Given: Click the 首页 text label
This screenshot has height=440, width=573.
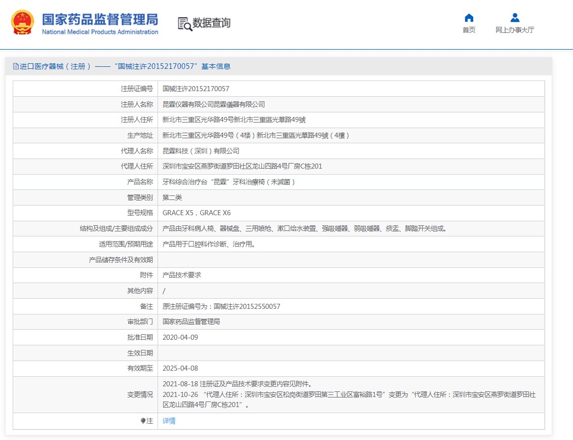Looking at the screenshot, I should (x=469, y=30).
